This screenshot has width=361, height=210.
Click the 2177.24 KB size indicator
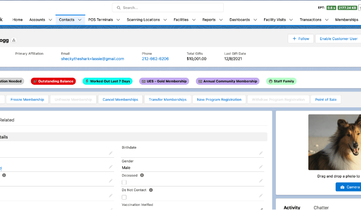pos(347,8)
